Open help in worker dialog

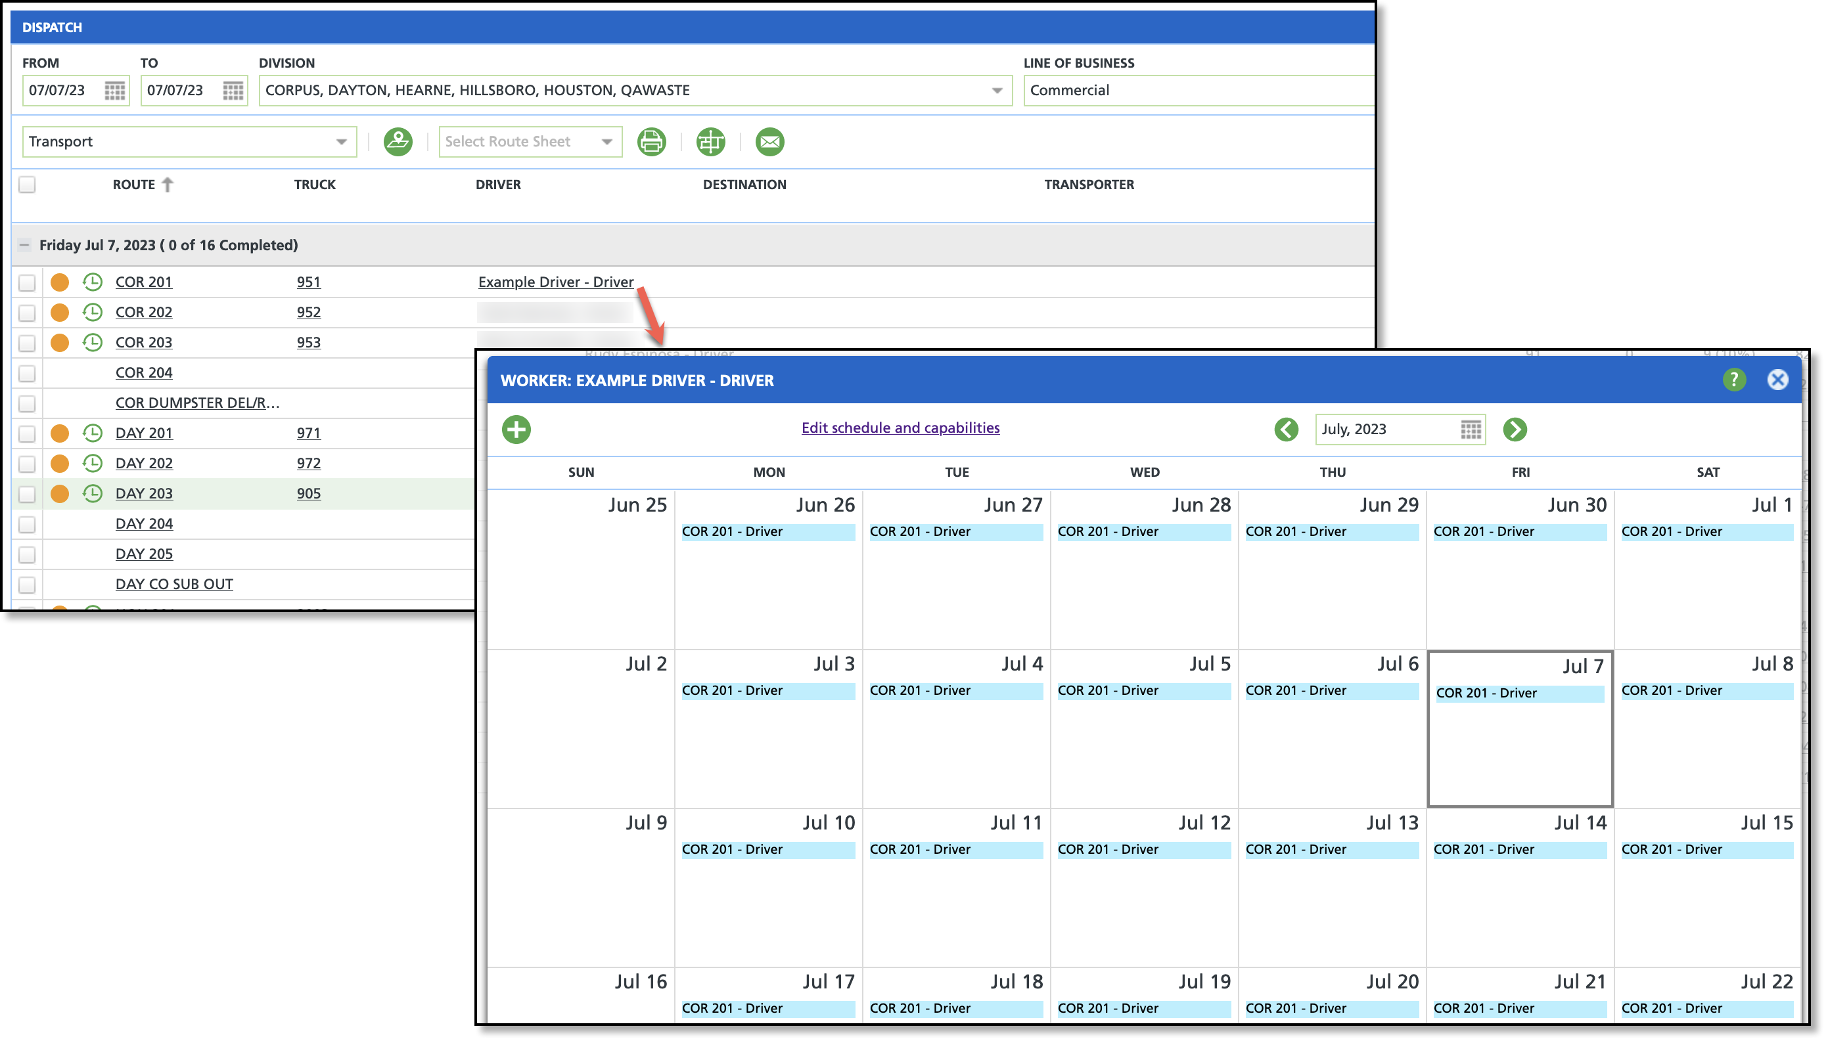(1734, 380)
